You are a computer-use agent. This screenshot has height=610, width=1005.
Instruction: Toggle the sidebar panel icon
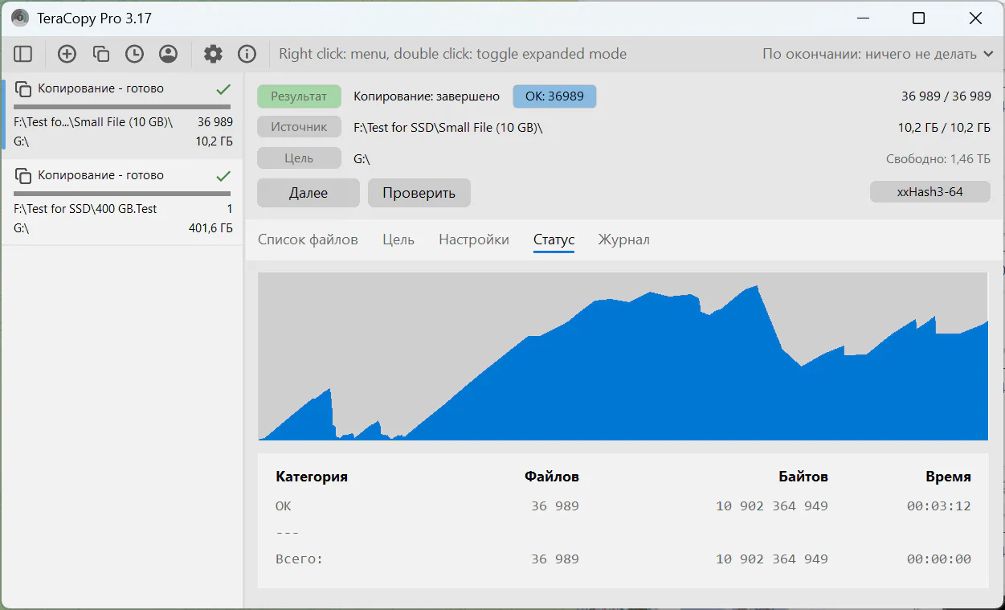(23, 54)
